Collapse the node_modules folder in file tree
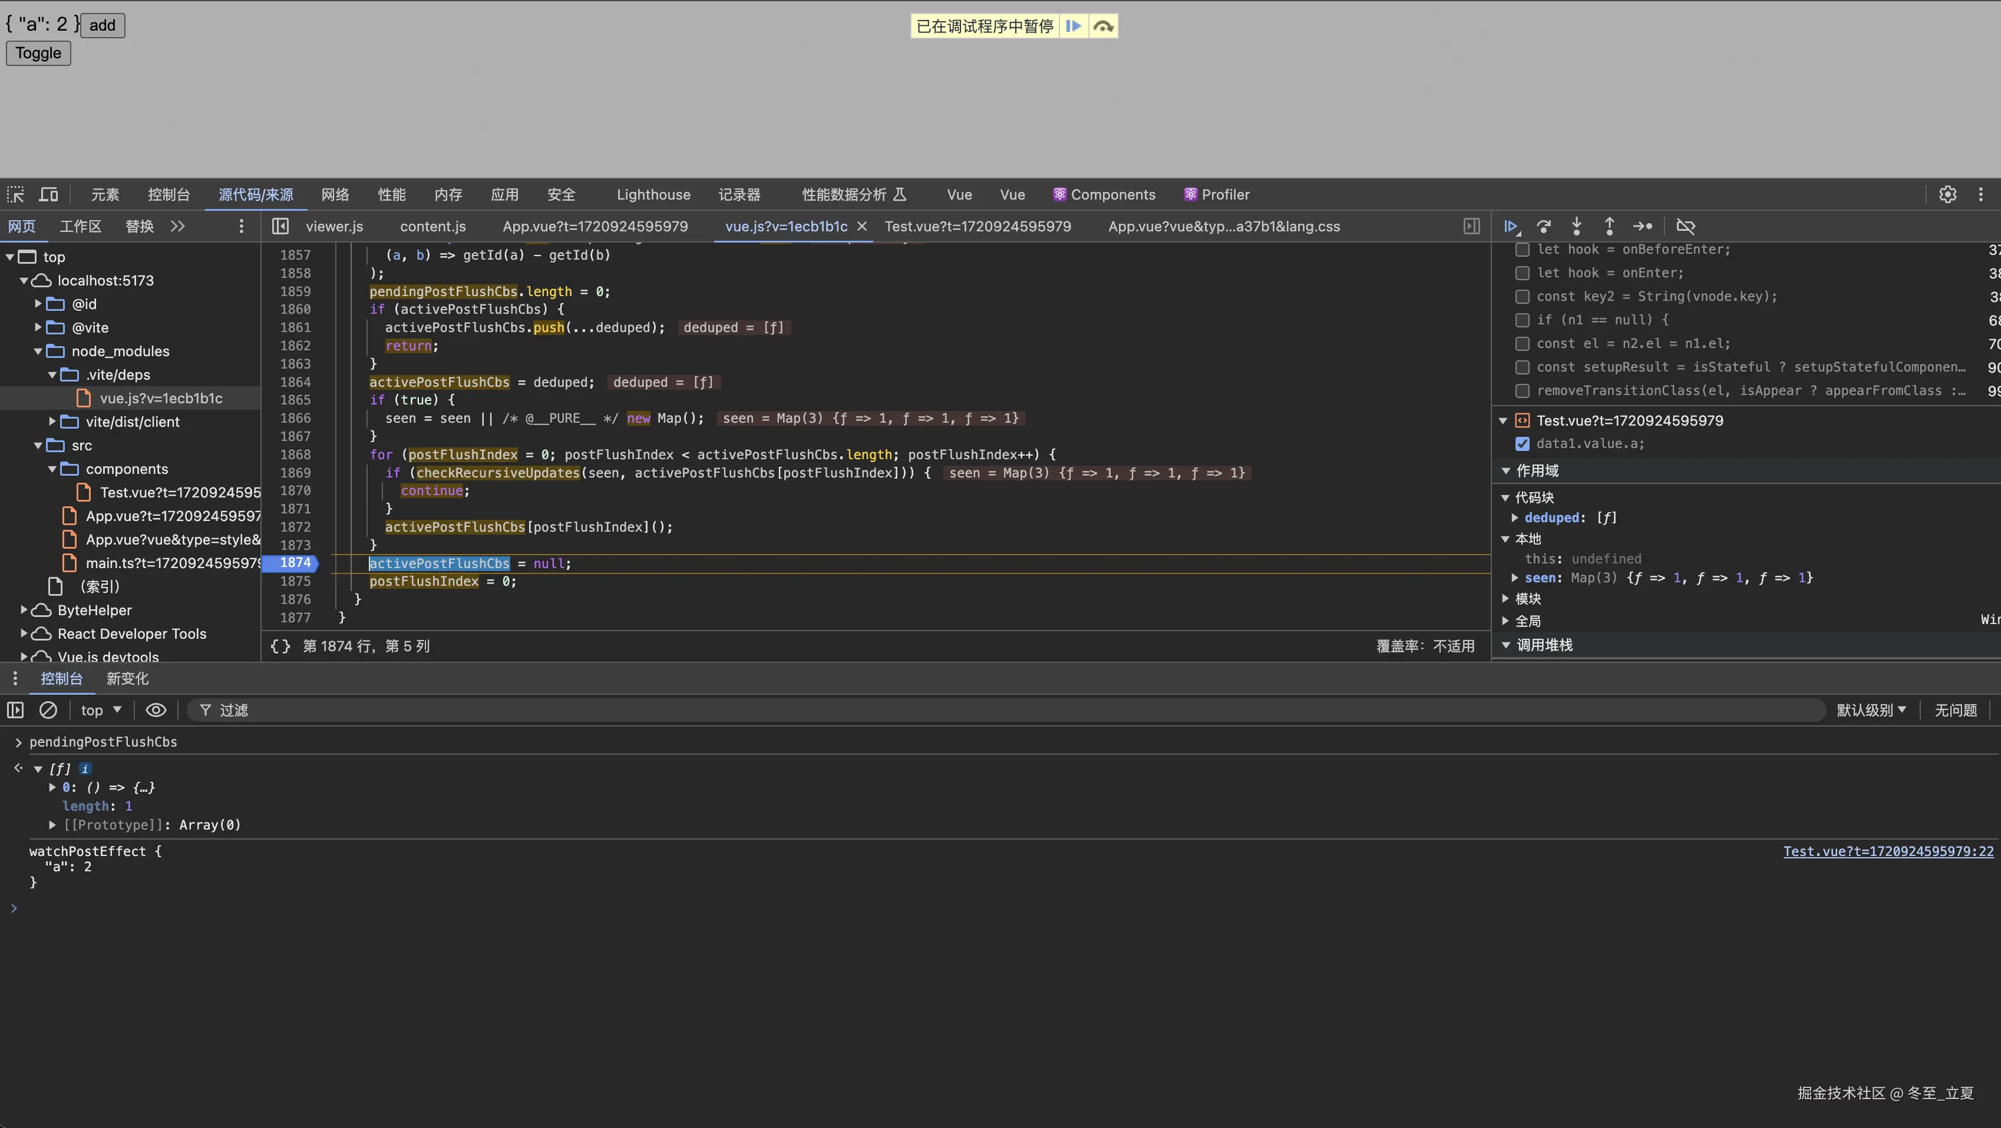The image size is (2001, 1128). coord(38,351)
